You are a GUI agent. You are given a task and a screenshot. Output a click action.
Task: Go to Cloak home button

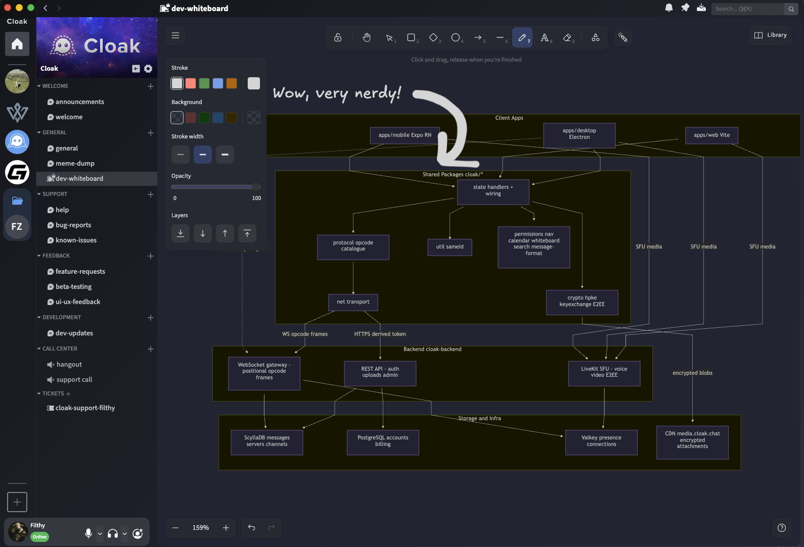coord(17,44)
